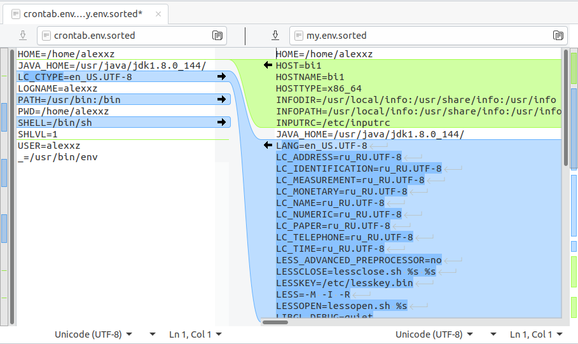Open file browser icon in crontab.env.sorted chooser
The height and width of the screenshot is (344, 578).
point(217,36)
